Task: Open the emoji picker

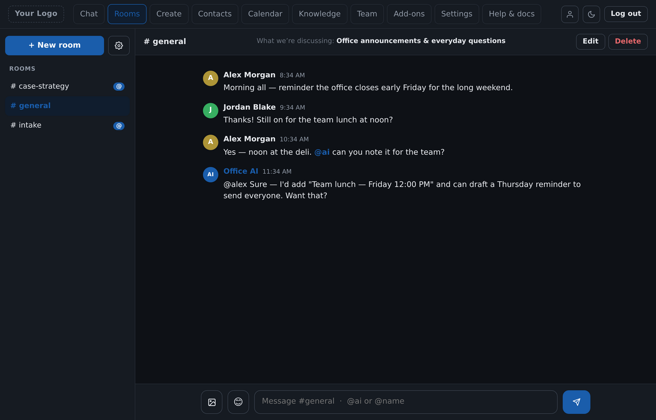Action: click(238, 402)
